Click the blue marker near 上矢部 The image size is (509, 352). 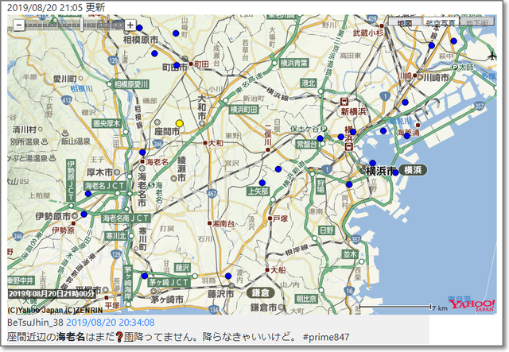(x=278, y=169)
